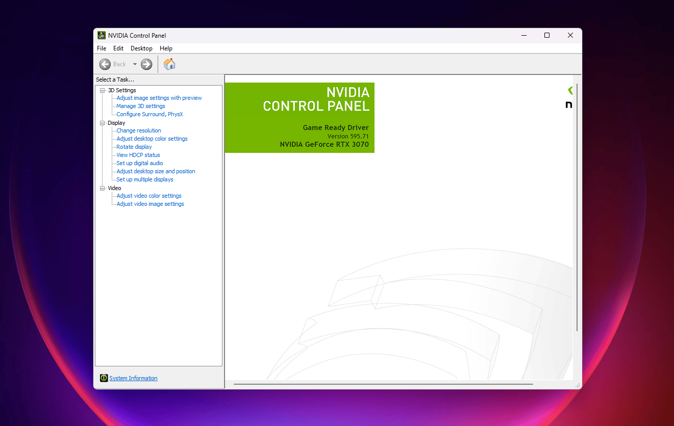Open Adjust video color settings
674x426 pixels.
[x=149, y=196]
